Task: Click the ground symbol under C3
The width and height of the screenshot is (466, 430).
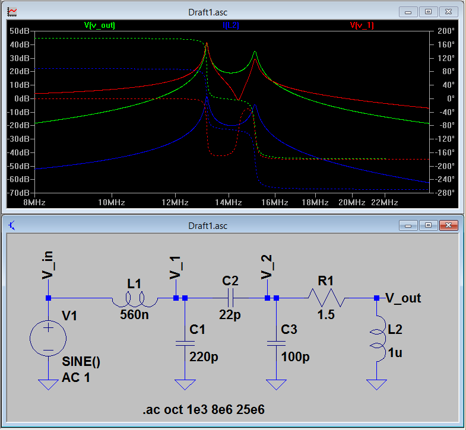Action: pos(277,384)
